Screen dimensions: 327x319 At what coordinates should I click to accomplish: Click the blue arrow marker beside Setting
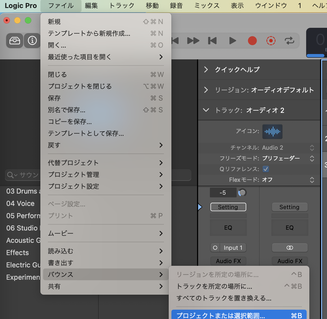pyautogui.click(x=200, y=207)
